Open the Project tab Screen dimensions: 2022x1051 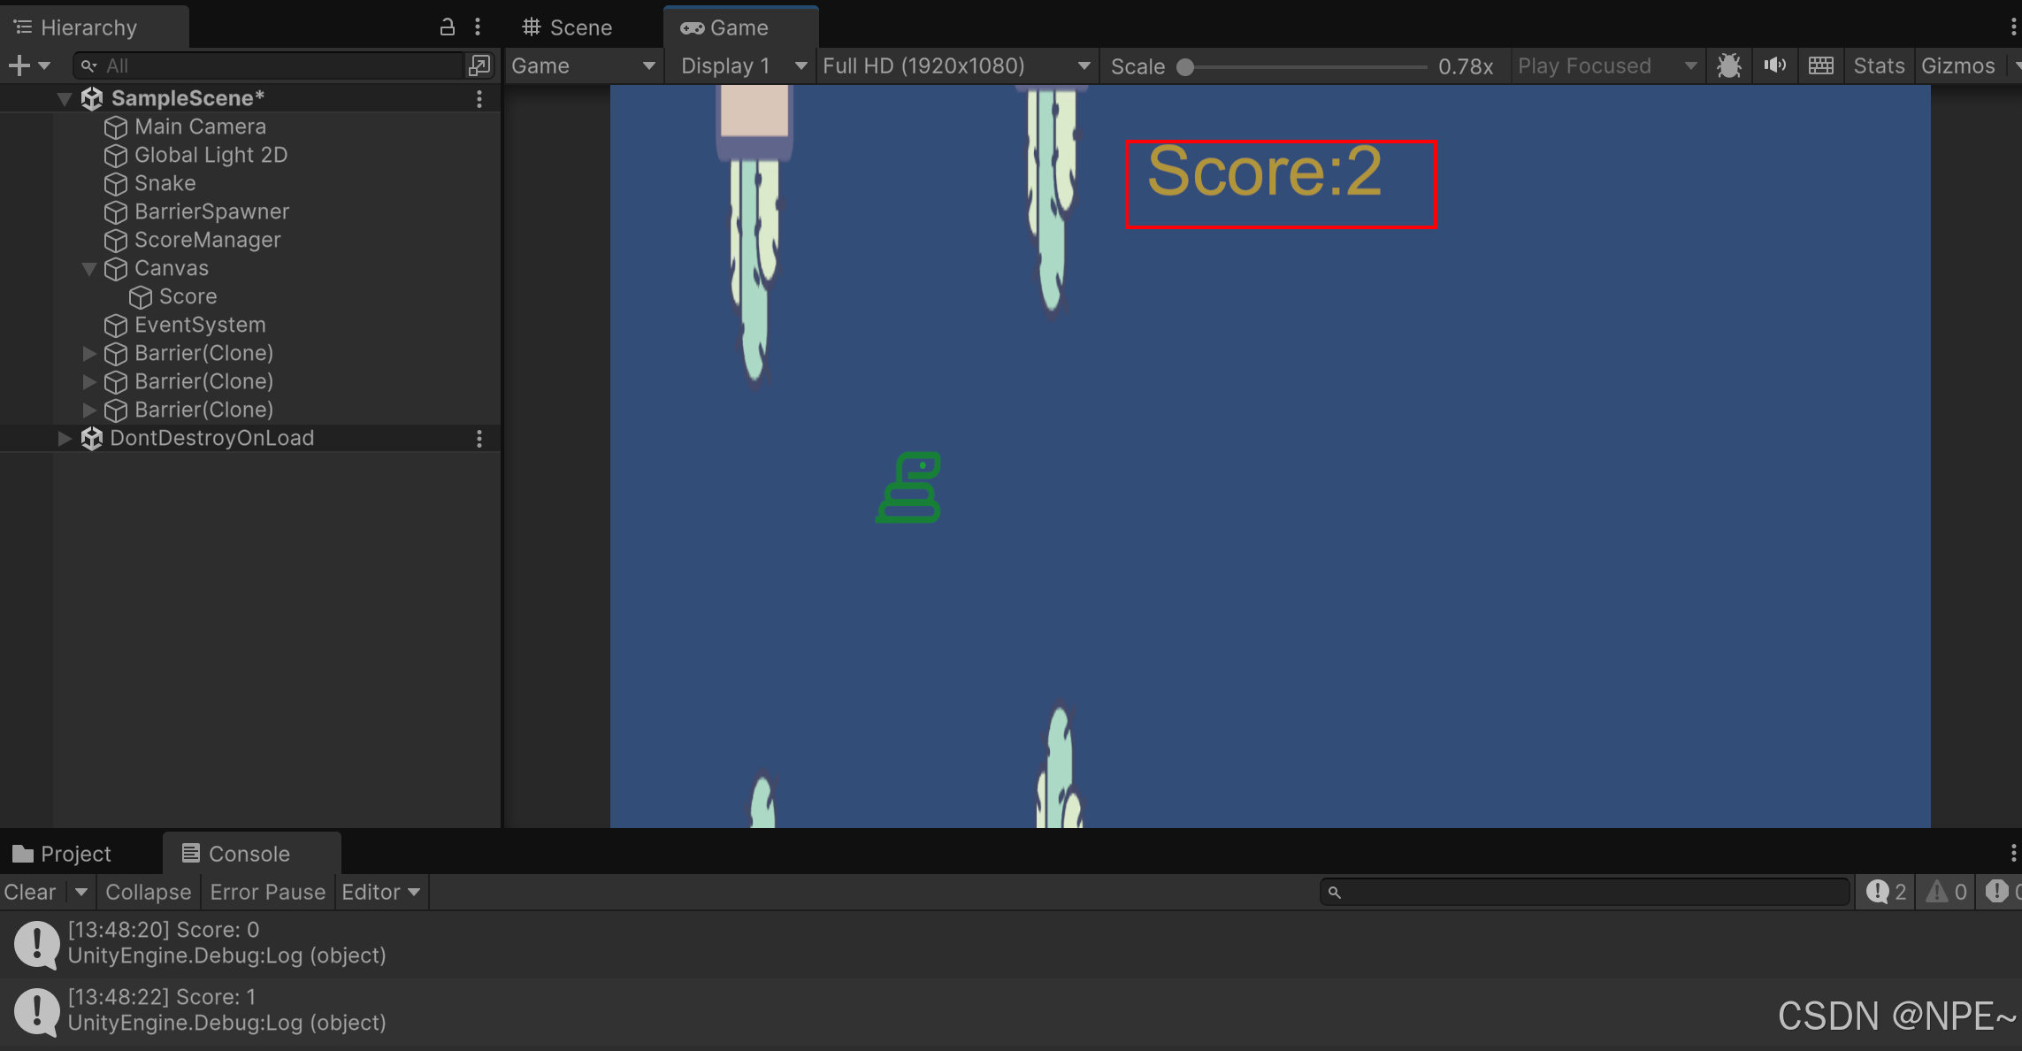click(x=64, y=854)
